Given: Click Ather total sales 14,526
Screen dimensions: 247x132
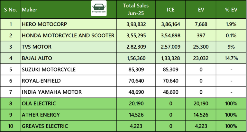Looking at the screenshot, I should coord(136,115).
